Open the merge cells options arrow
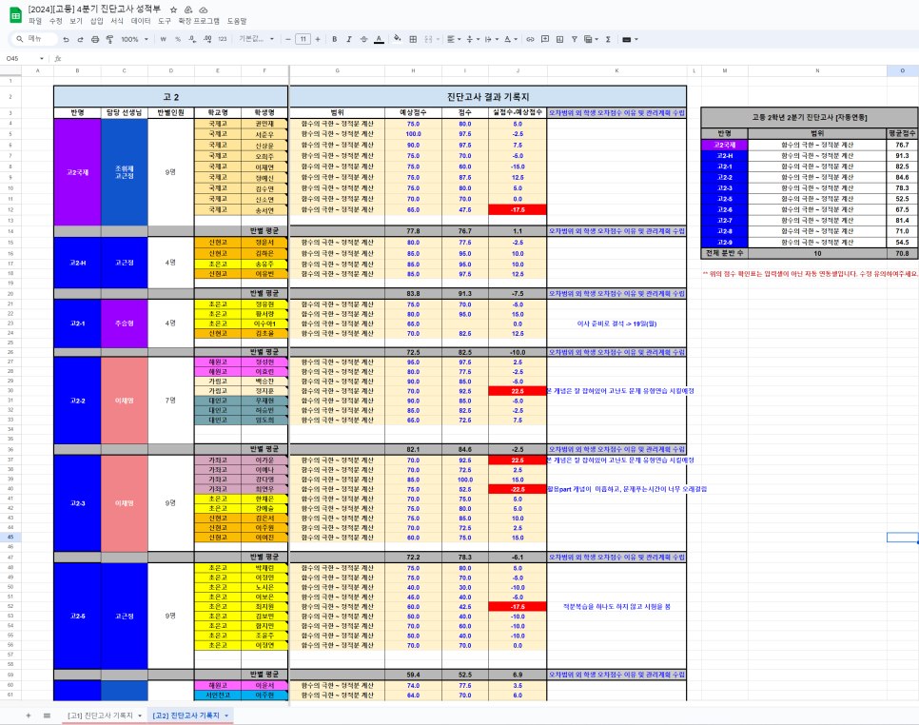 click(x=438, y=39)
